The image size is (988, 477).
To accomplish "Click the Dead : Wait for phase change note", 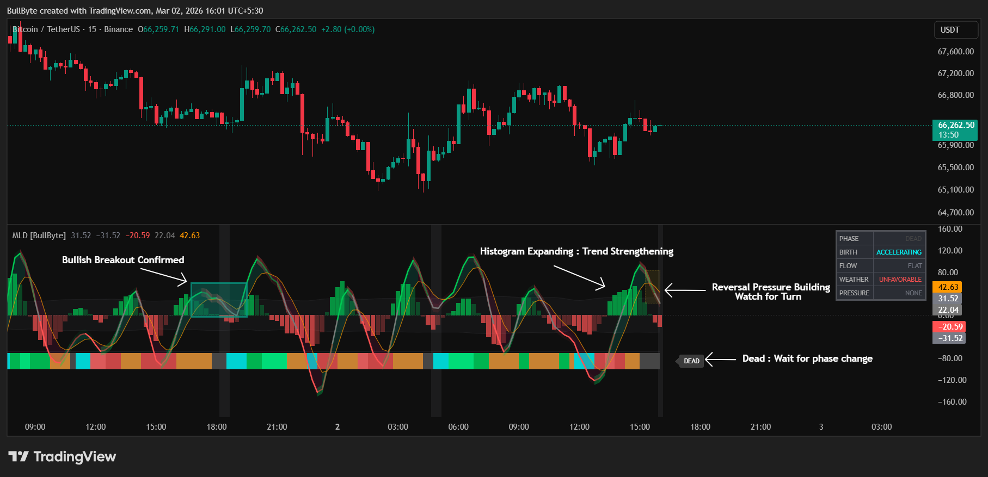I will coord(807,358).
